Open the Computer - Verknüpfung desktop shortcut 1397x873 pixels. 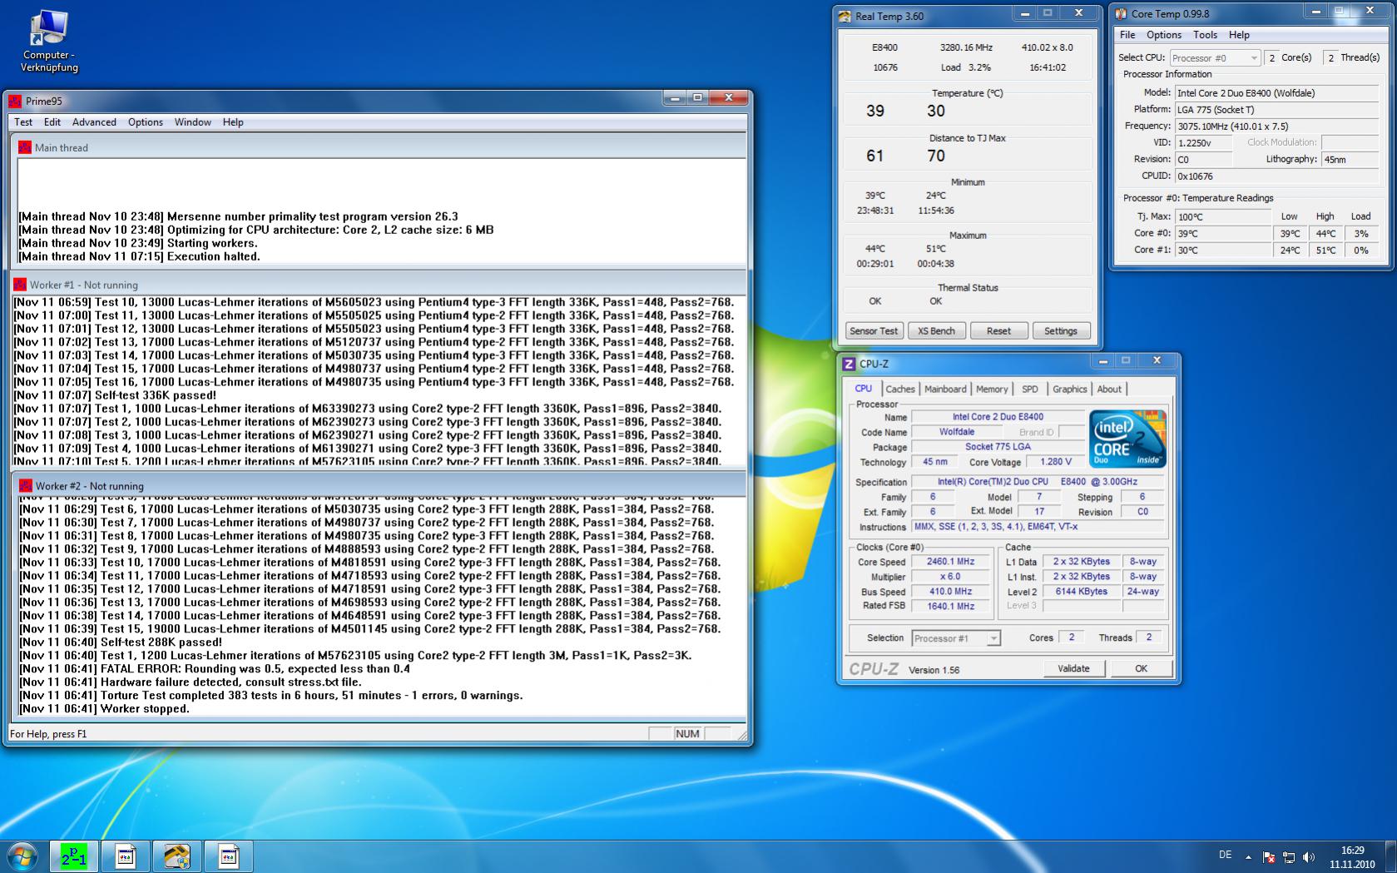50,42
